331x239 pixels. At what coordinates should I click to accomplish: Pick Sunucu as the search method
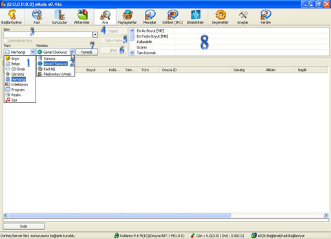coord(56,58)
